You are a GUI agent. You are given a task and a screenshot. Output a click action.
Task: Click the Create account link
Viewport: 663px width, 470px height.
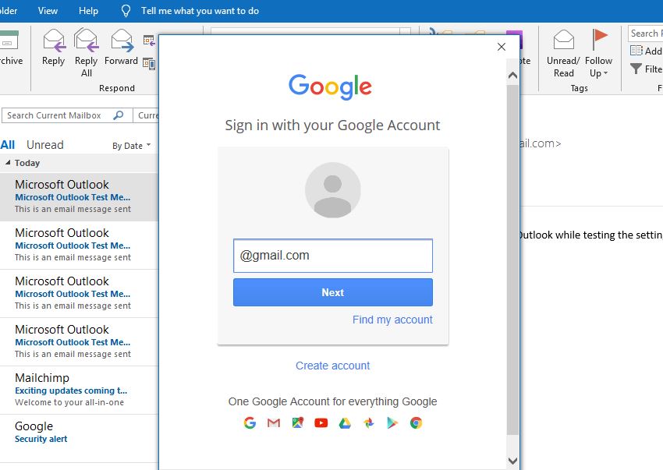[x=333, y=366]
